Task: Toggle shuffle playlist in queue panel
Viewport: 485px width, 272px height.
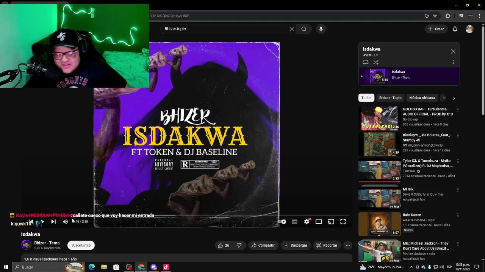Action: [x=376, y=62]
